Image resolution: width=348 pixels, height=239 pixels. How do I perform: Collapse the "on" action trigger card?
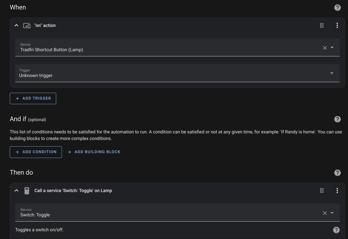click(x=16, y=25)
